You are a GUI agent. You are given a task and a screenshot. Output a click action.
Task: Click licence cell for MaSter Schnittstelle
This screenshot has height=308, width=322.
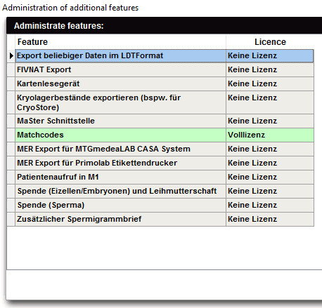point(270,121)
